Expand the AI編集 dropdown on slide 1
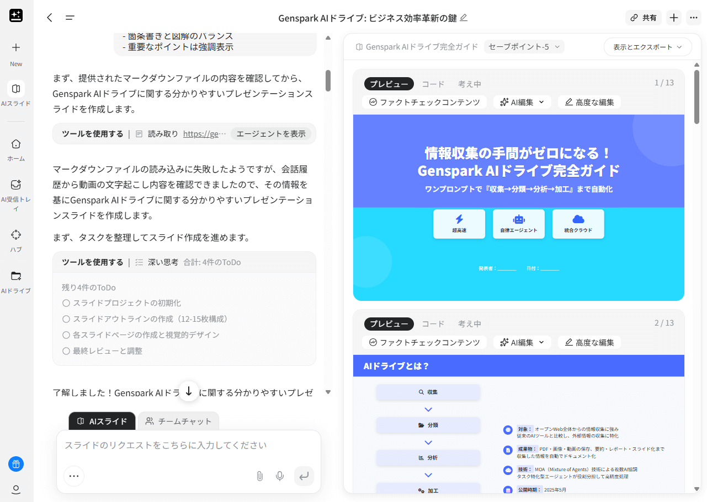Screen dimensions: 707x502 point(522,102)
